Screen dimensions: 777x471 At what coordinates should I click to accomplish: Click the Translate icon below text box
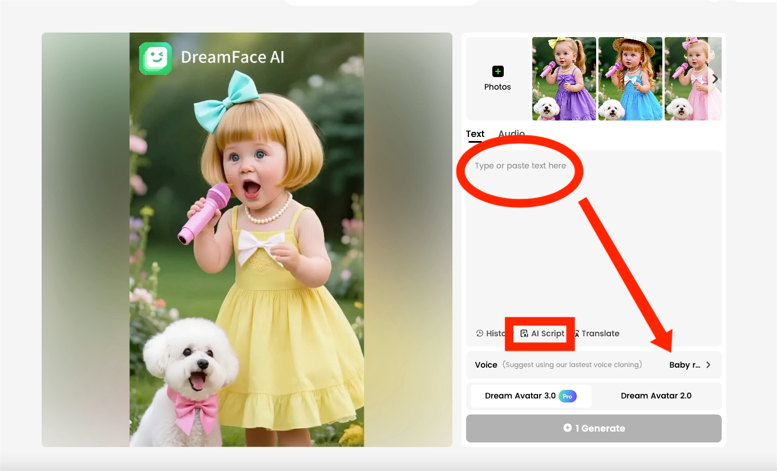[576, 333]
